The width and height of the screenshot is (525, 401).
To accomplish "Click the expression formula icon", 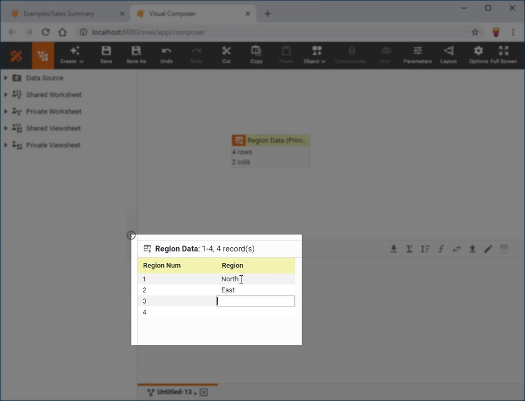I will point(441,249).
